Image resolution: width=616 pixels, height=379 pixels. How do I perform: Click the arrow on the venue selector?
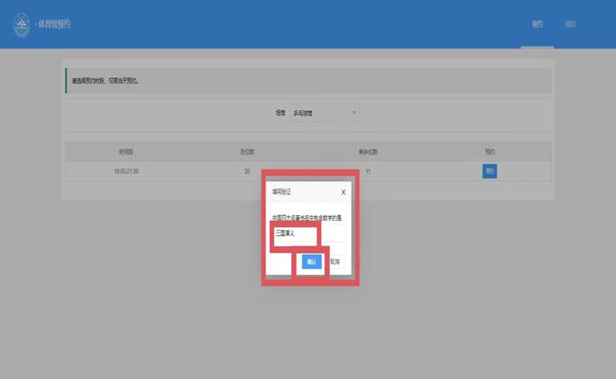tap(354, 113)
